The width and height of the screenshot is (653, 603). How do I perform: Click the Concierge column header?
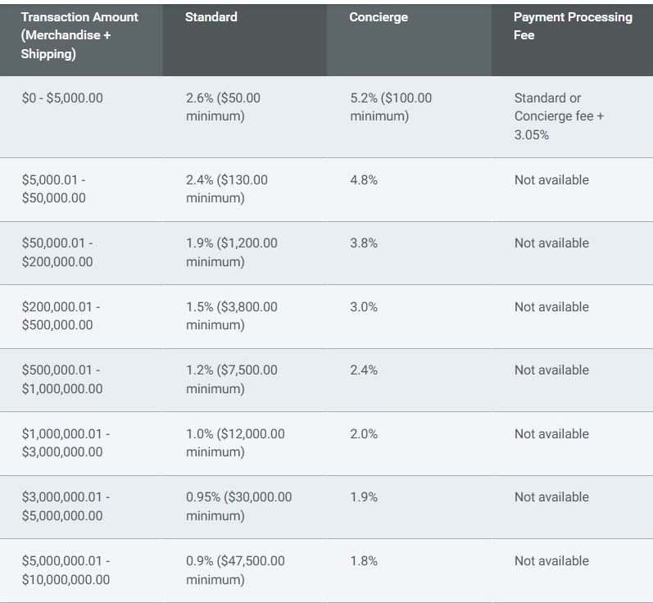click(378, 17)
